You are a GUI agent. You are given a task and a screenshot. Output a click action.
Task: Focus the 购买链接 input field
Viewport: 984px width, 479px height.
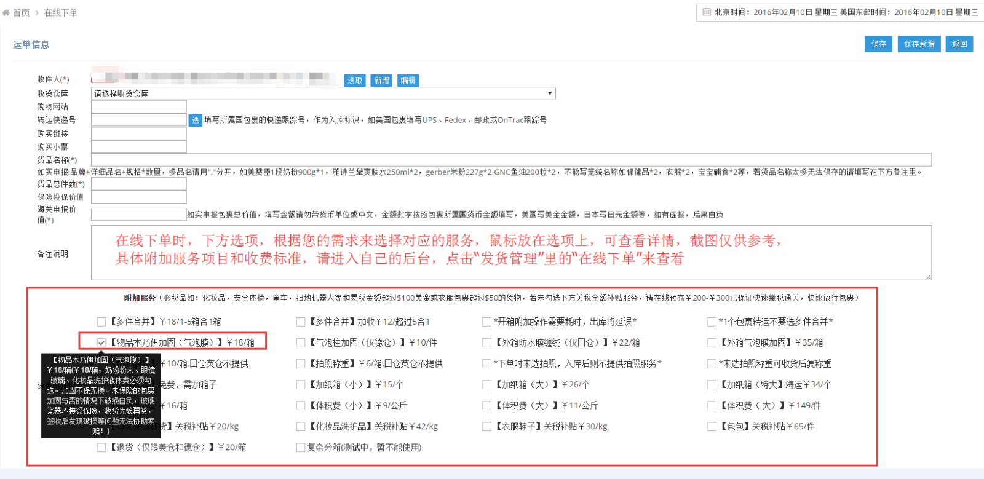tap(139, 133)
